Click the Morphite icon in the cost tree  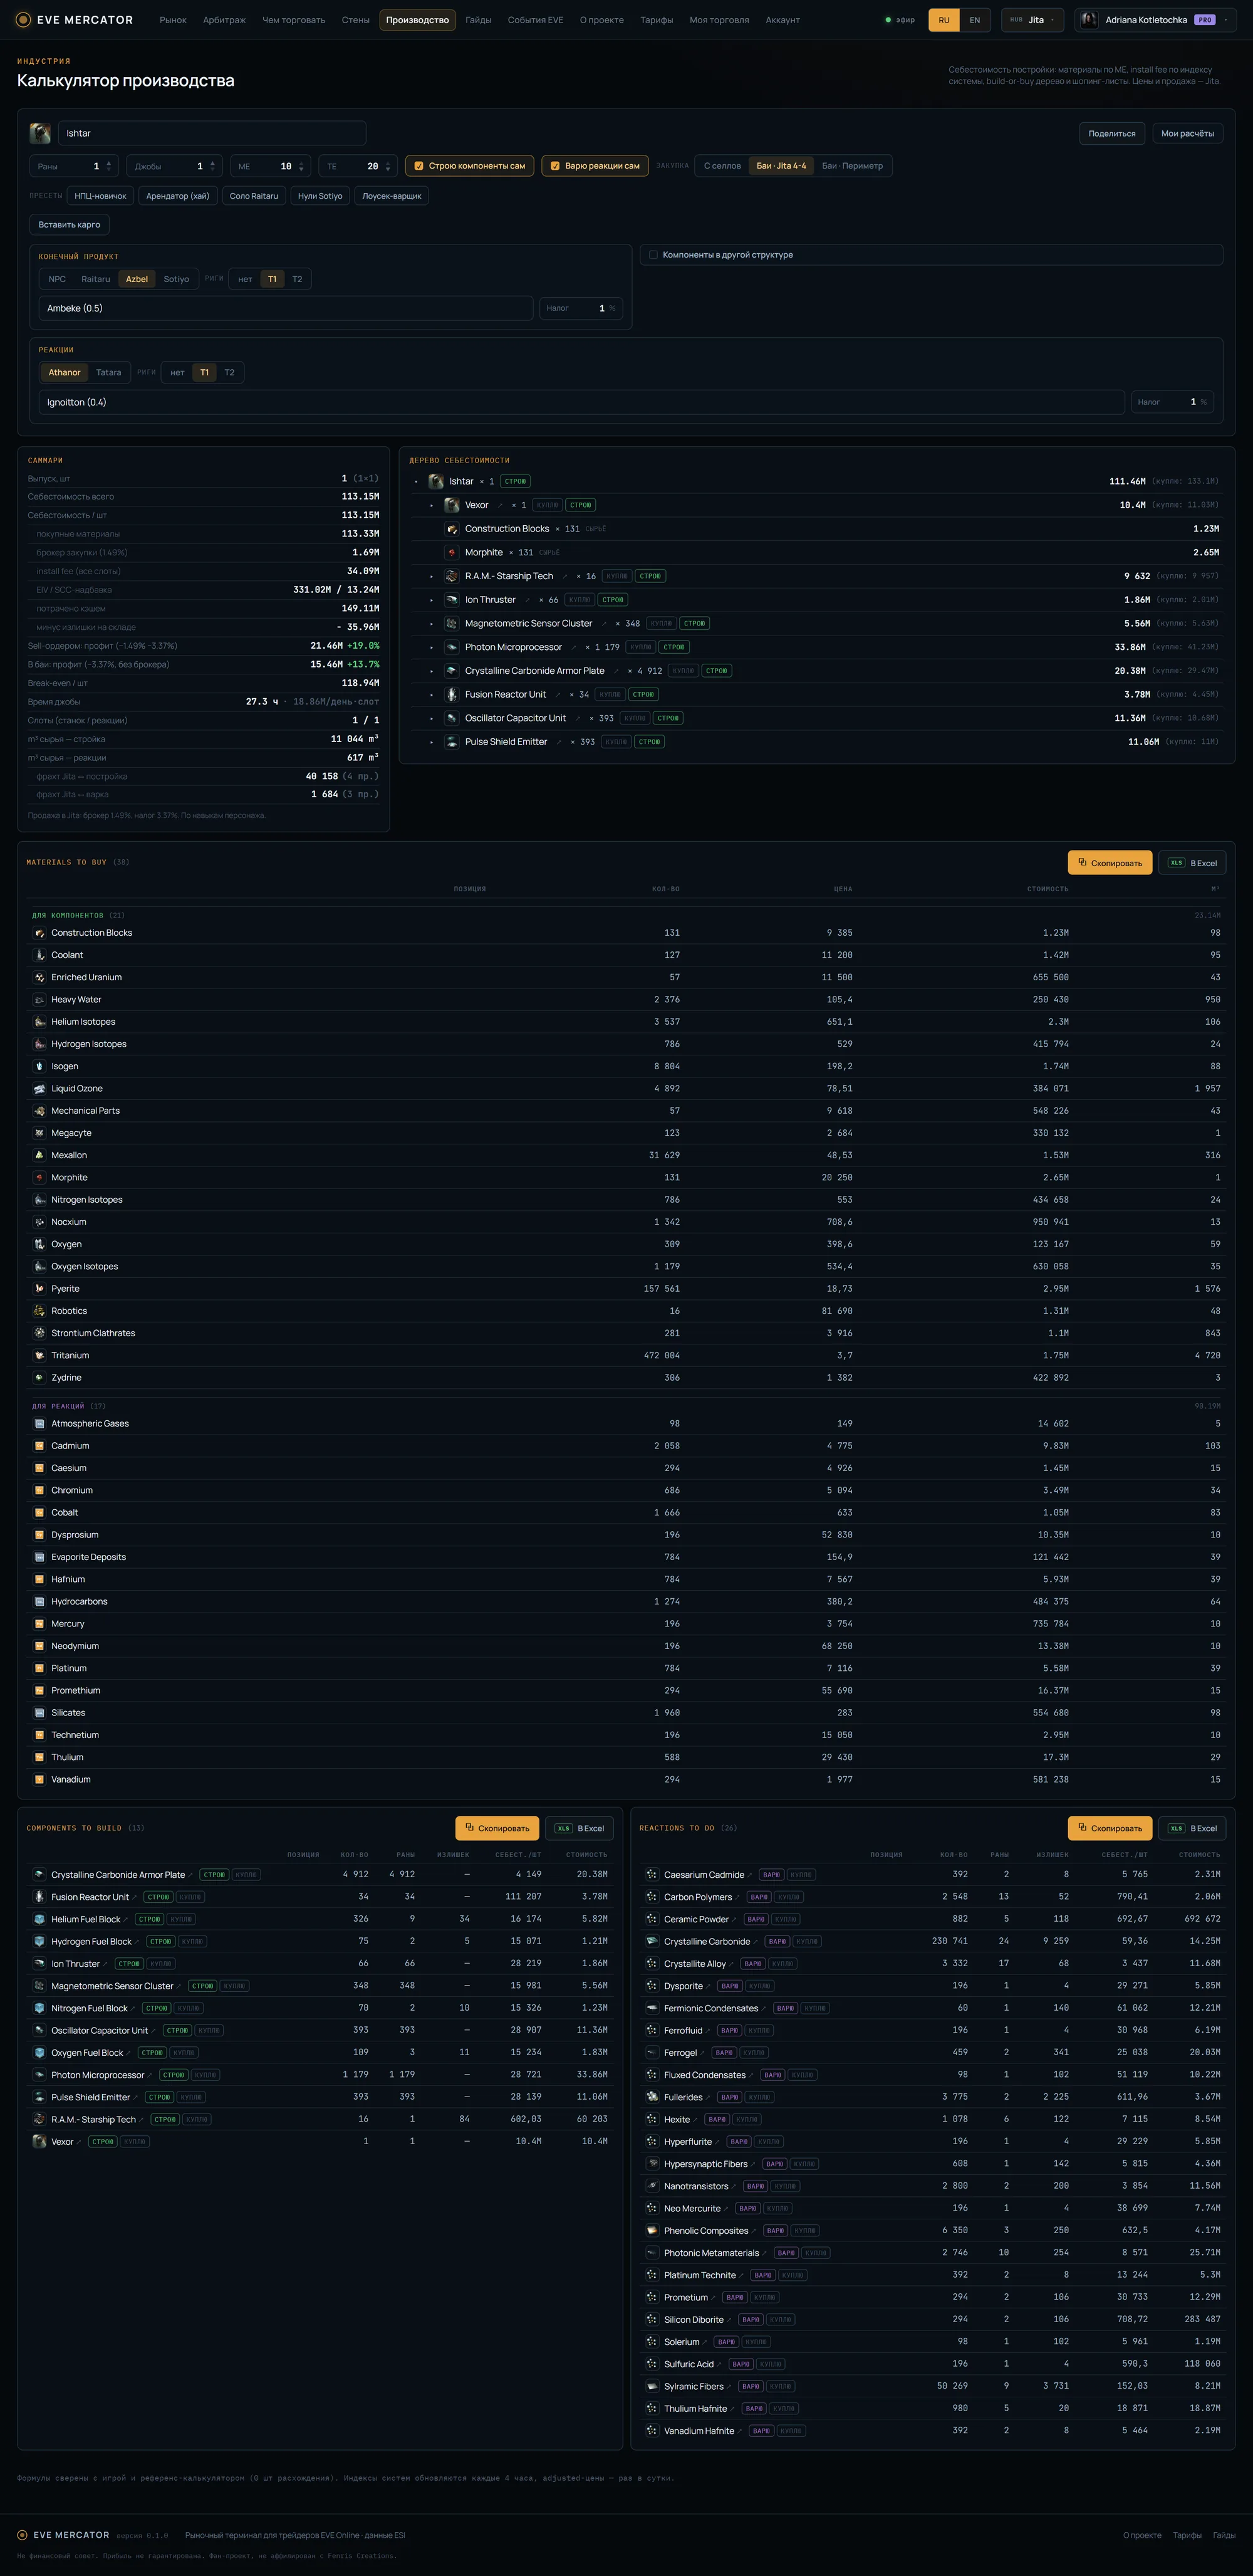452,552
